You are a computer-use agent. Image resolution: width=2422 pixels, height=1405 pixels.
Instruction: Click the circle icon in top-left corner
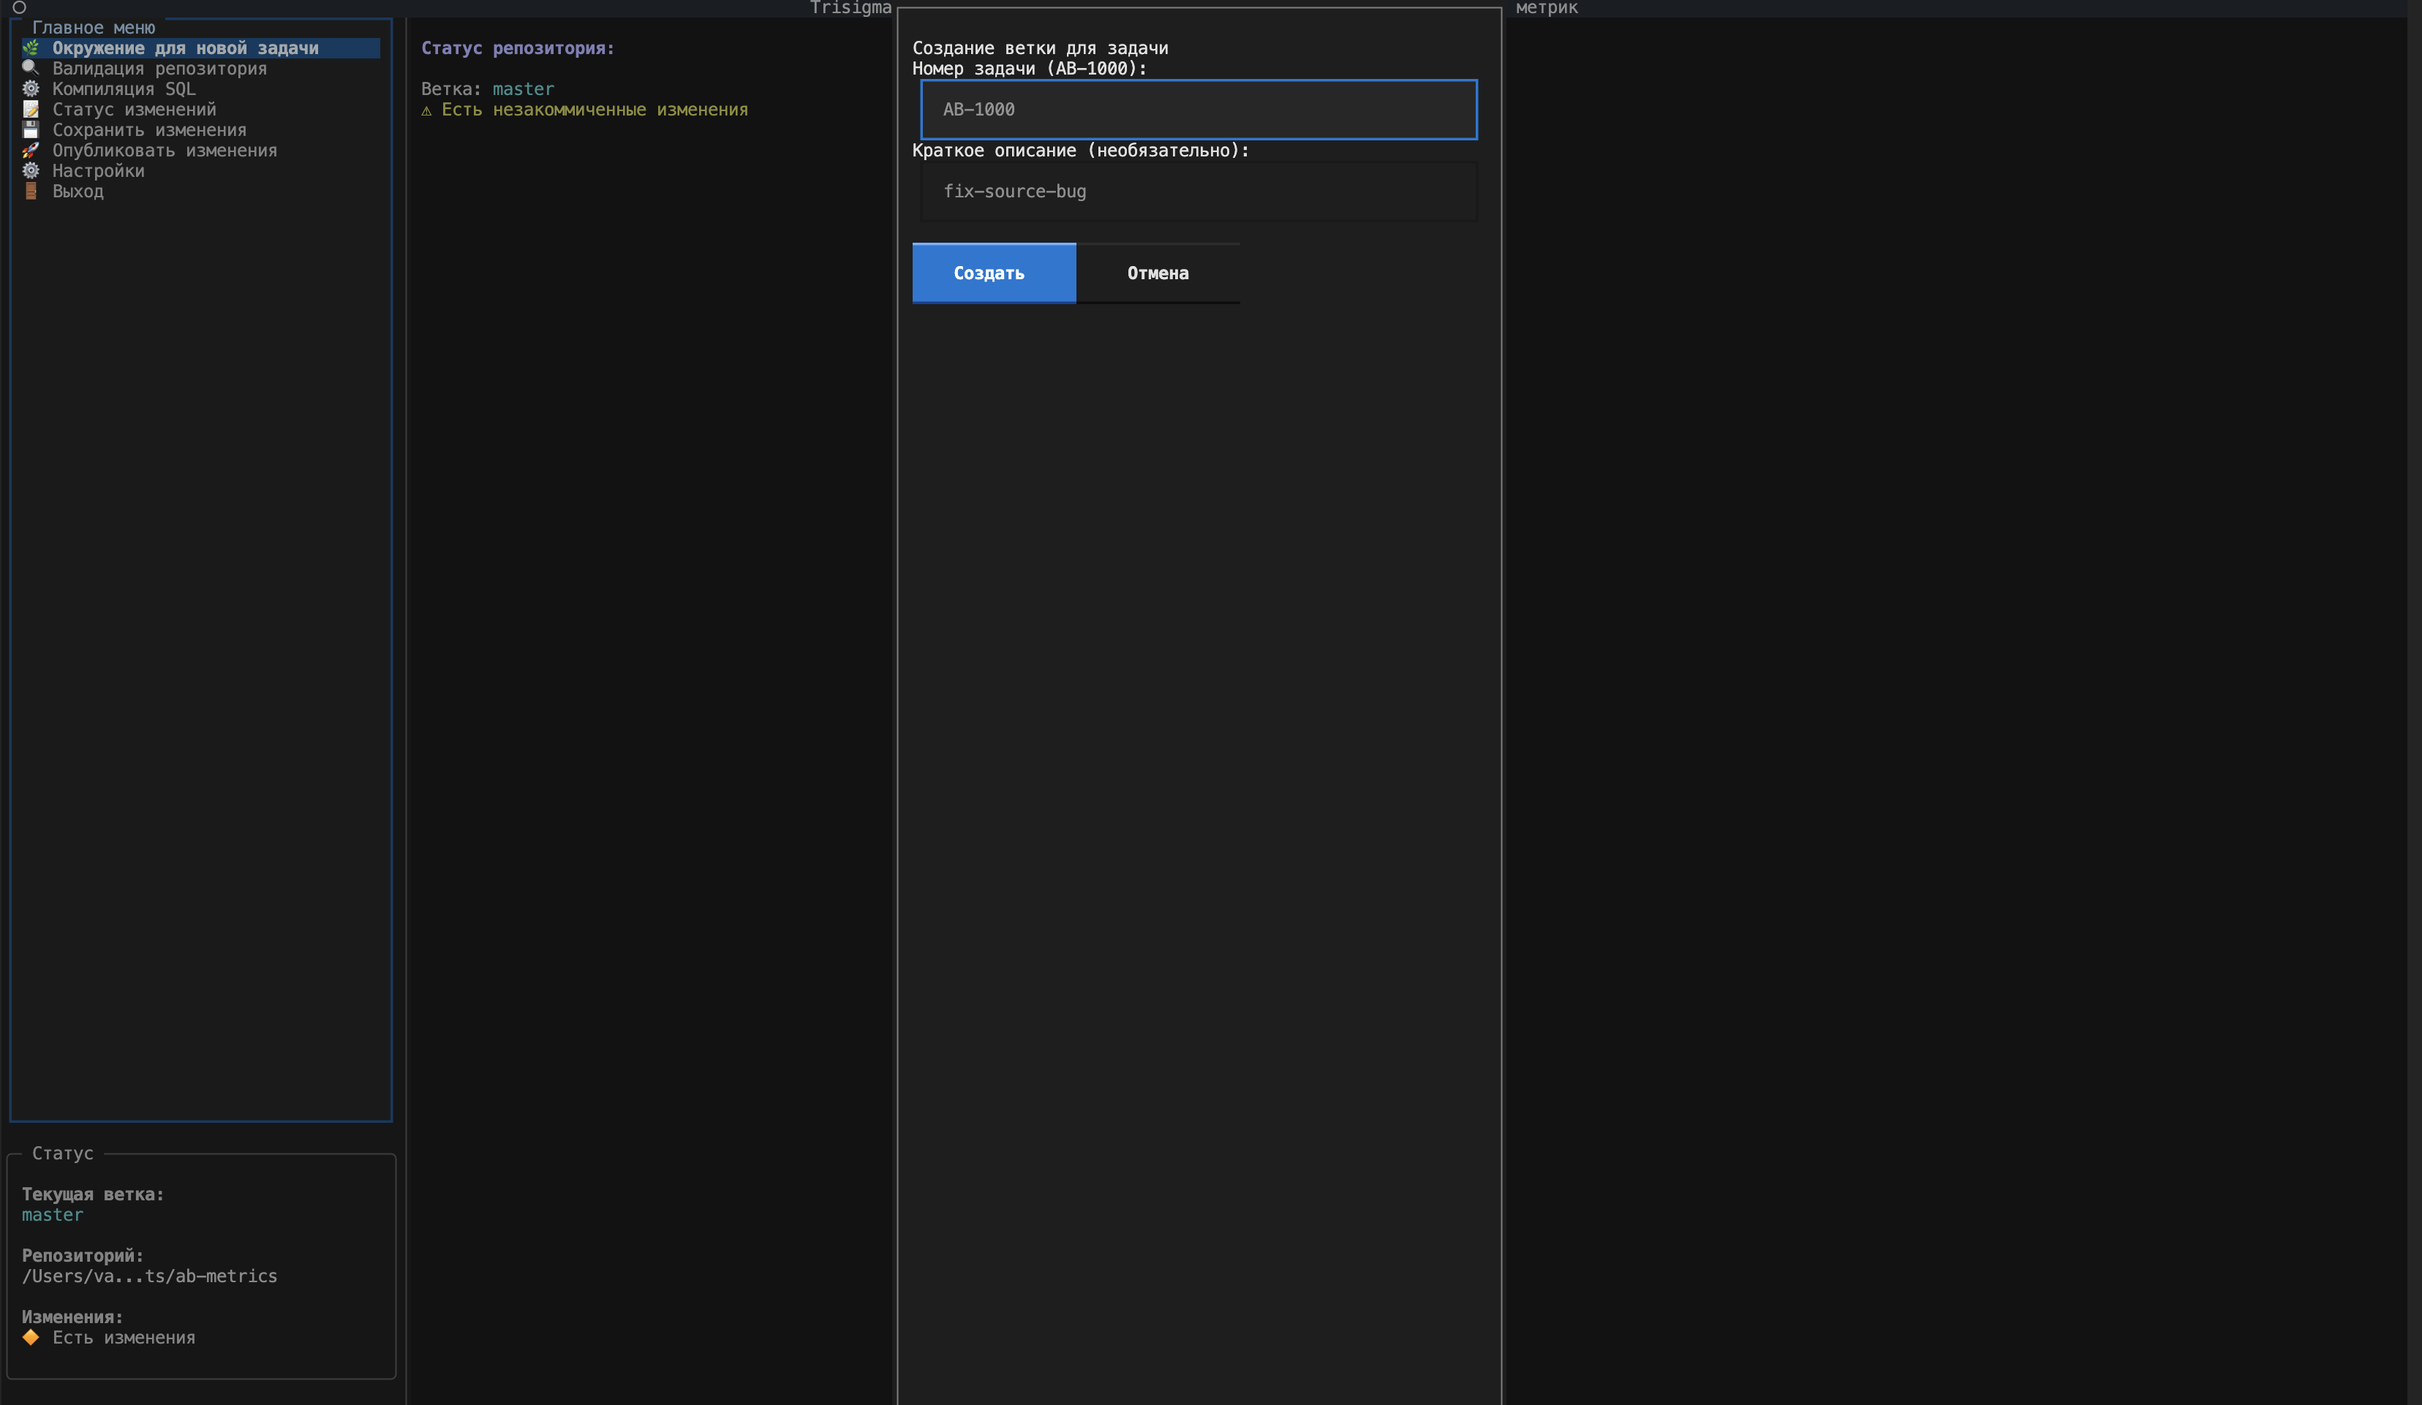pyautogui.click(x=18, y=8)
